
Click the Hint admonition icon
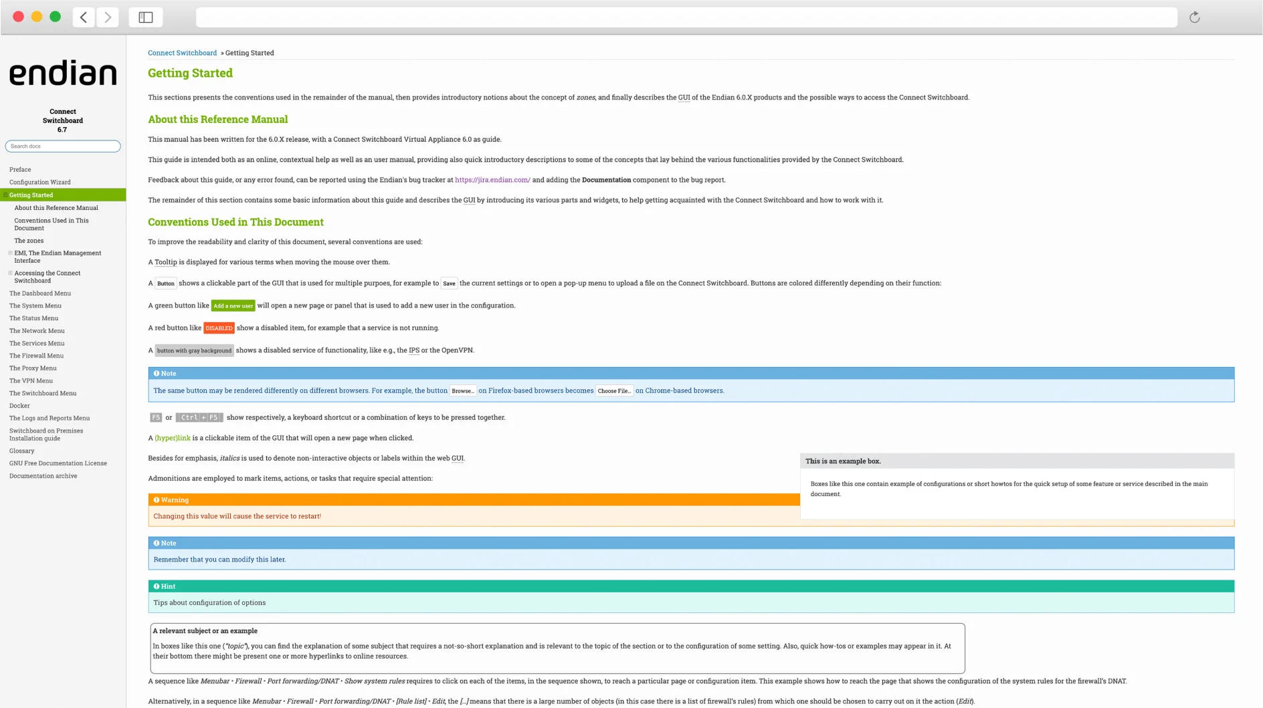[157, 586]
